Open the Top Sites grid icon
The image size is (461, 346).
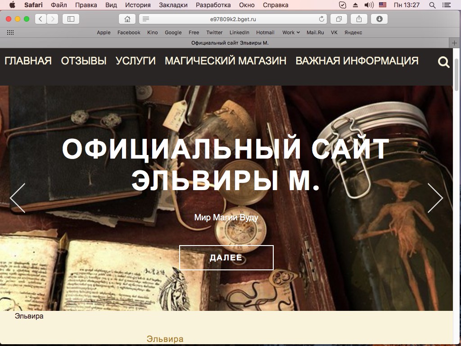point(10,32)
